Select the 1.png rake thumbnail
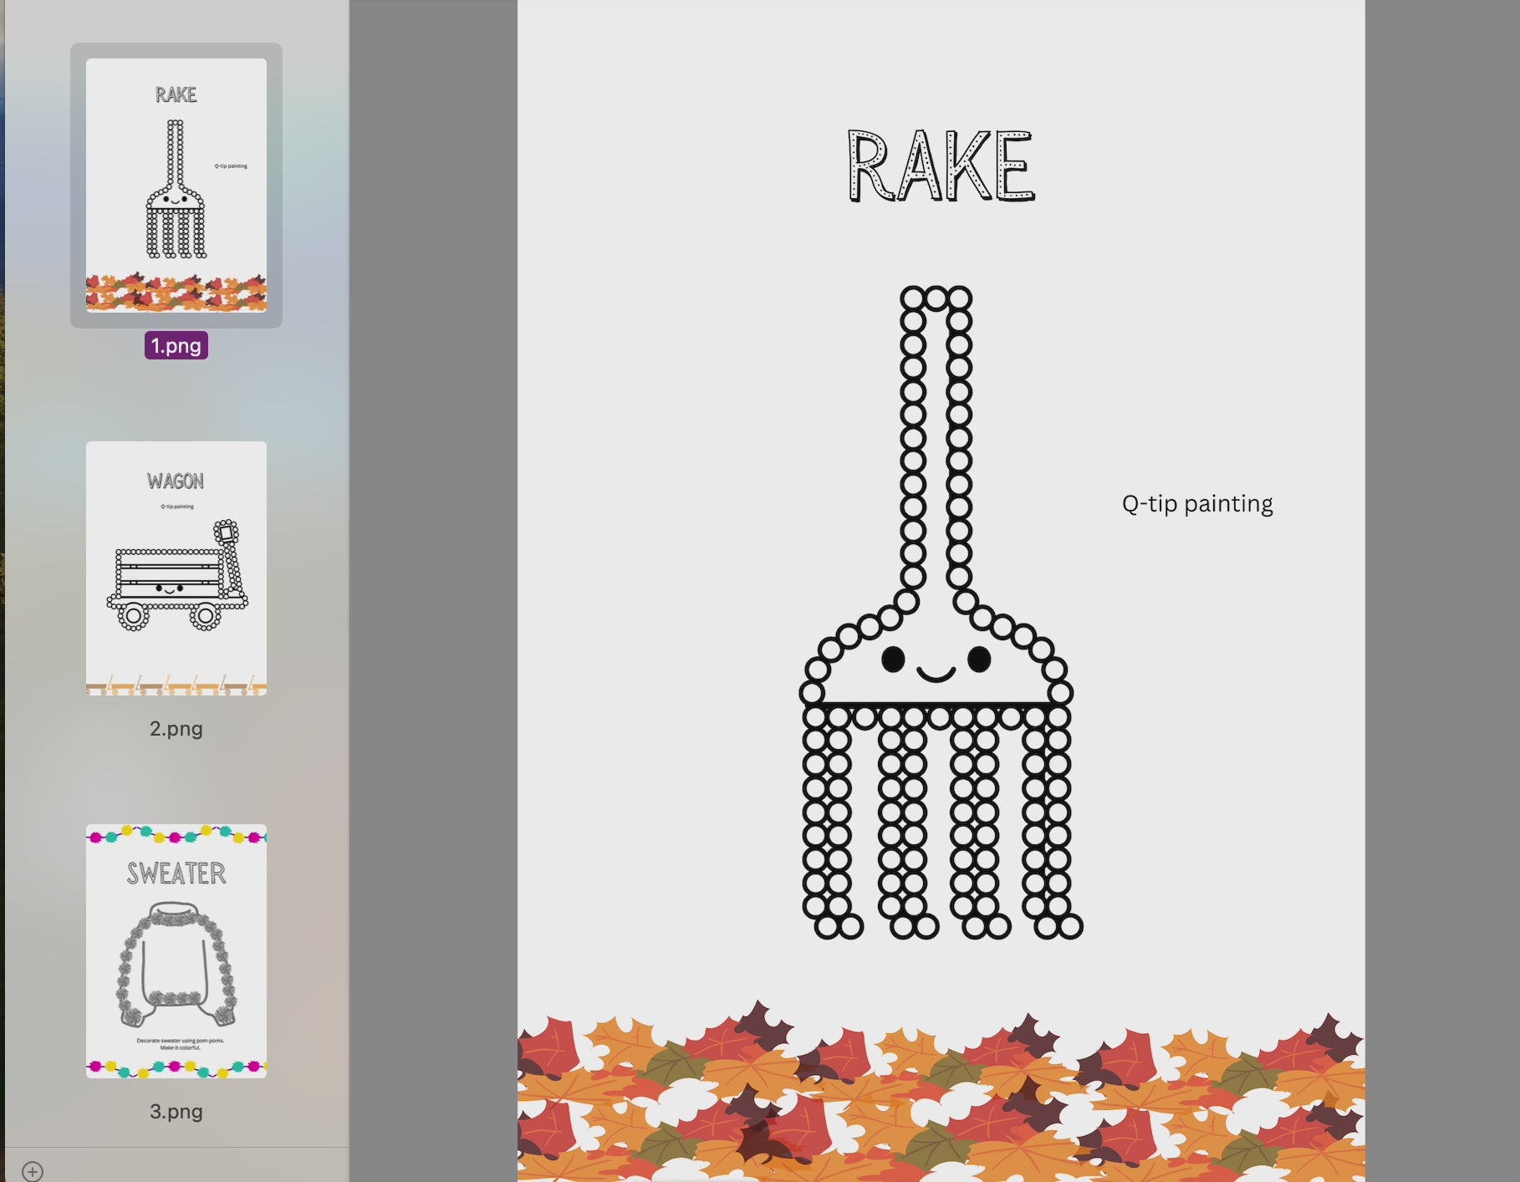The height and width of the screenshot is (1182, 1520). click(x=176, y=185)
